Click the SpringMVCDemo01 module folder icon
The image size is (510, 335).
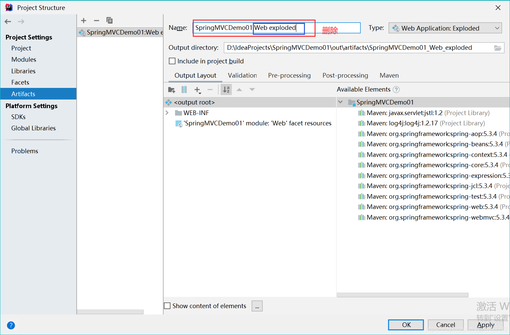[352, 102]
